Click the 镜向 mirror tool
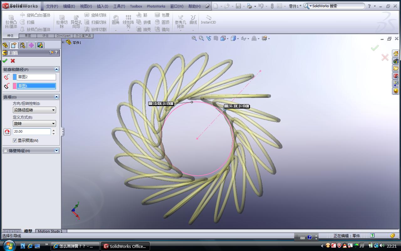Screen dimensions: 401x251 click(162, 29)
